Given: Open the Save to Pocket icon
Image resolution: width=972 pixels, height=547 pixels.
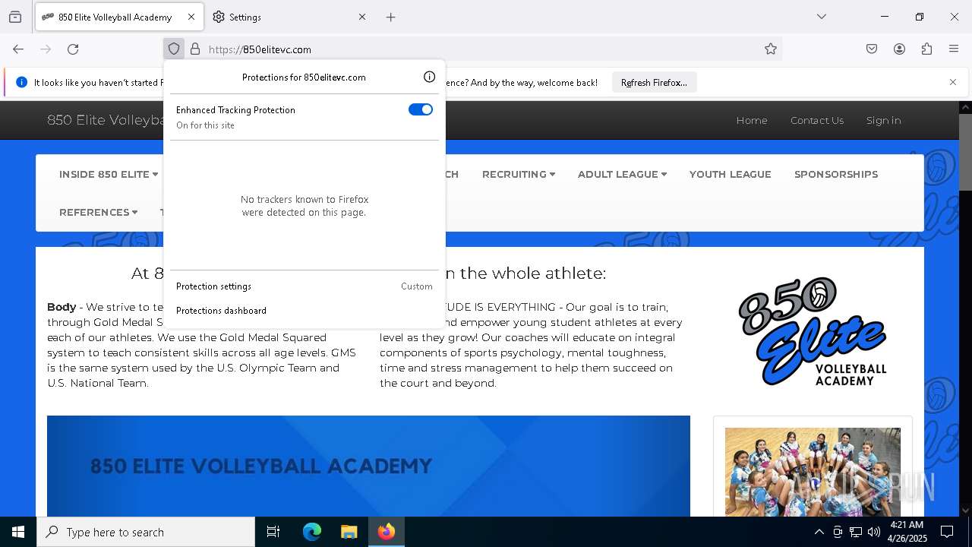Looking at the screenshot, I should point(872,49).
